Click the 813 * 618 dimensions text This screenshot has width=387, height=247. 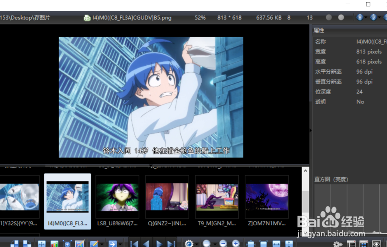tap(229, 18)
